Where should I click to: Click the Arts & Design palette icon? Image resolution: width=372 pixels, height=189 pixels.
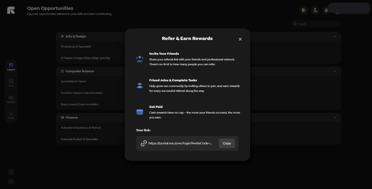point(62,36)
